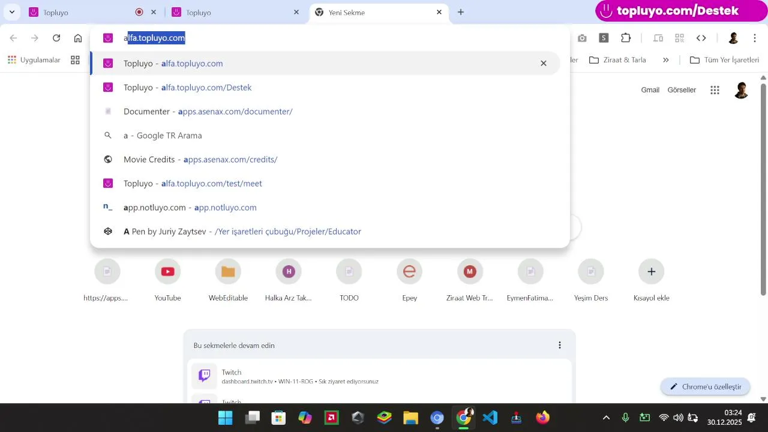Open Microsoft Store from taskbar
Image resolution: width=768 pixels, height=432 pixels.
278,418
